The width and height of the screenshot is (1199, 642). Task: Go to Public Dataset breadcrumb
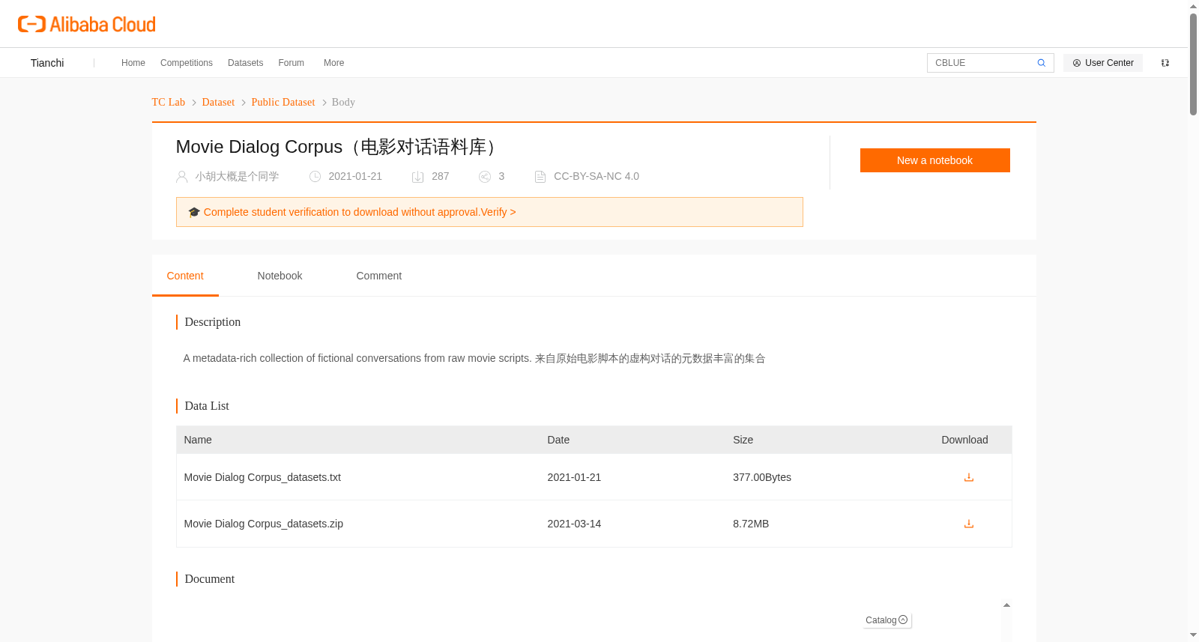click(283, 102)
